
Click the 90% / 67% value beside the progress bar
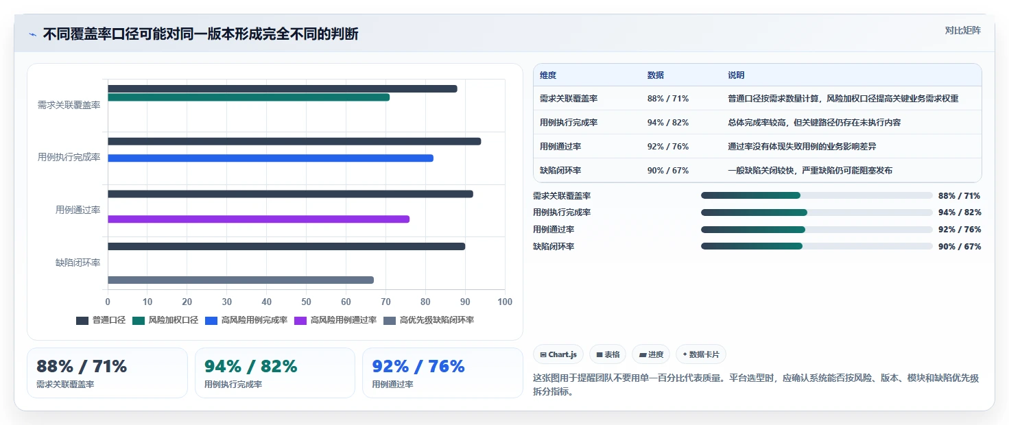[x=960, y=247]
